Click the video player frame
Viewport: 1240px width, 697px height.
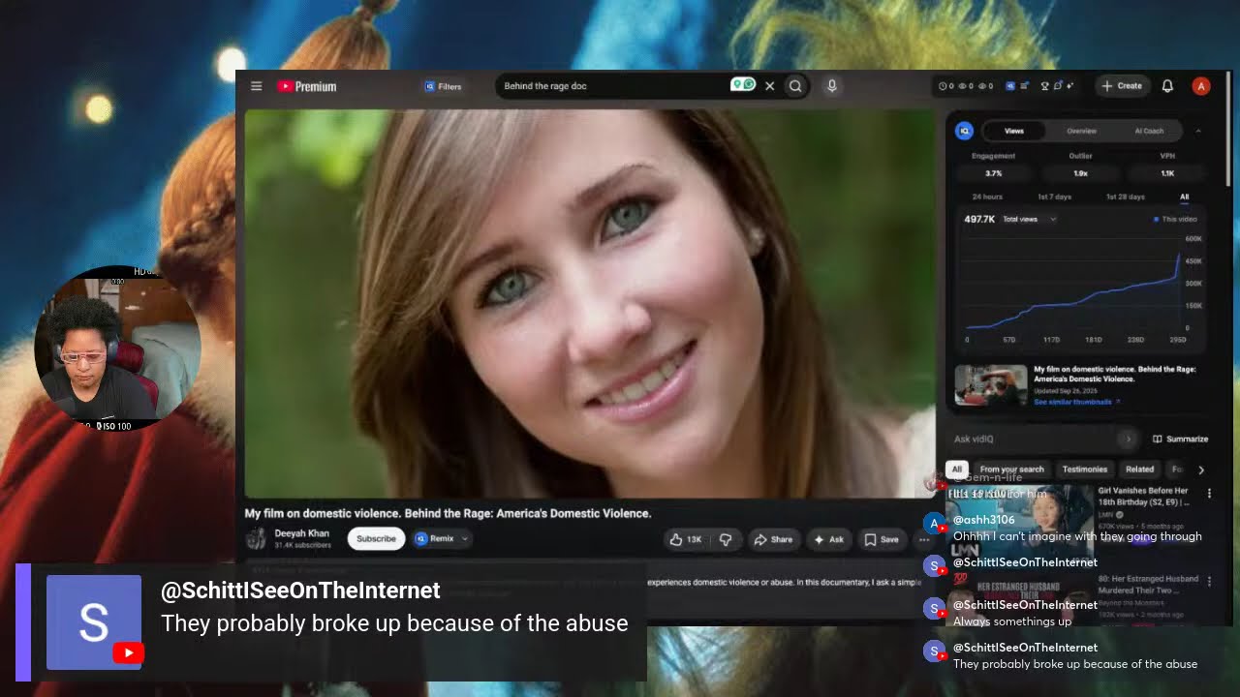590,303
